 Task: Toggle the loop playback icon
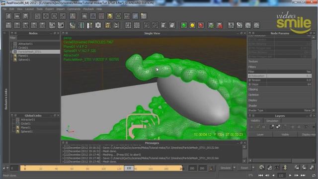click(314, 176)
